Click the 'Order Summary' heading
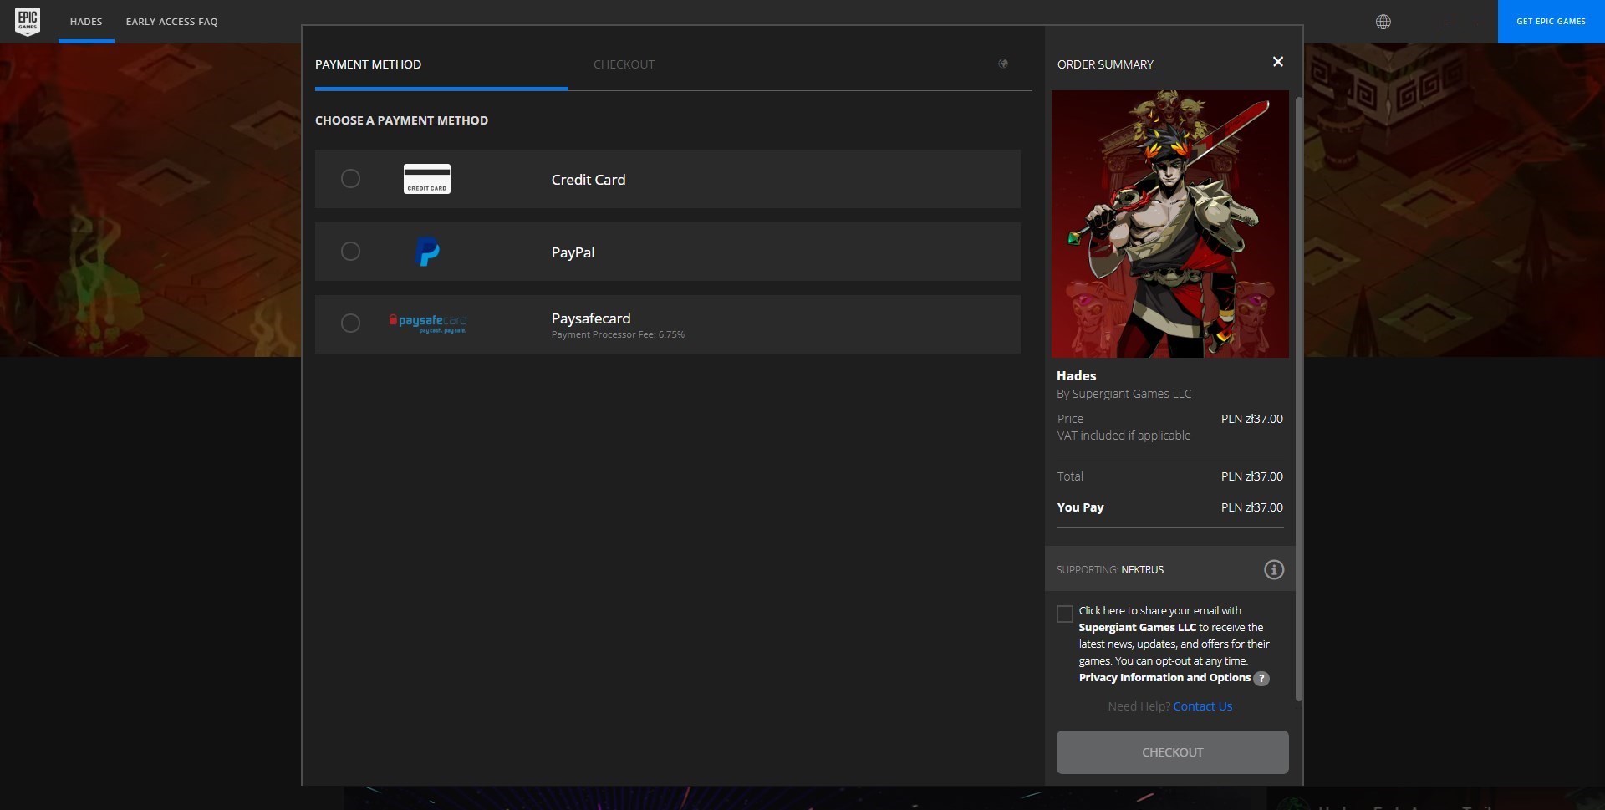The height and width of the screenshot is (810, 1605). click(x=1105, y=64)
